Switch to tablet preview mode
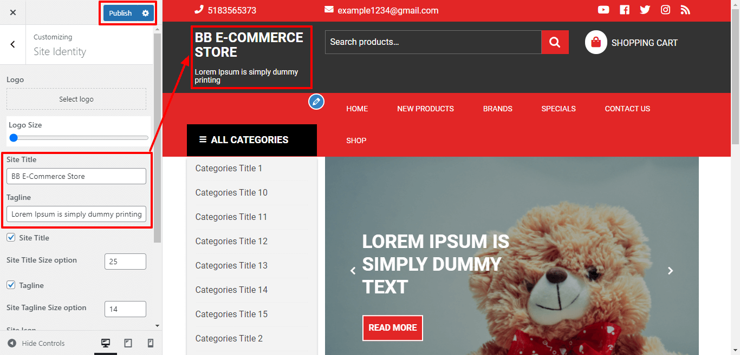The width and height of the screenshot is (740, 355). (128, 343)
